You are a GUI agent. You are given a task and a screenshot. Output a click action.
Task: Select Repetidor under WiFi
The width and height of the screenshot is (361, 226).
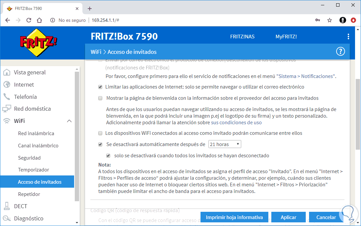click(29, 194)
